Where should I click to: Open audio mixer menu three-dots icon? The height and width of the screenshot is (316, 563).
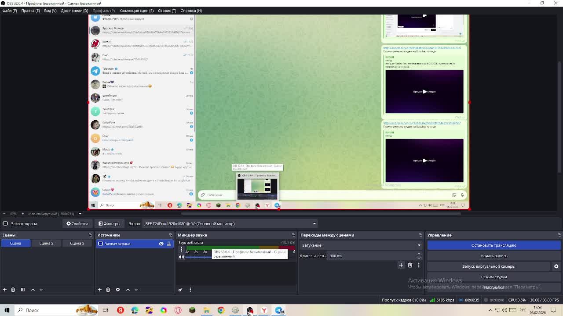(190, 290)
